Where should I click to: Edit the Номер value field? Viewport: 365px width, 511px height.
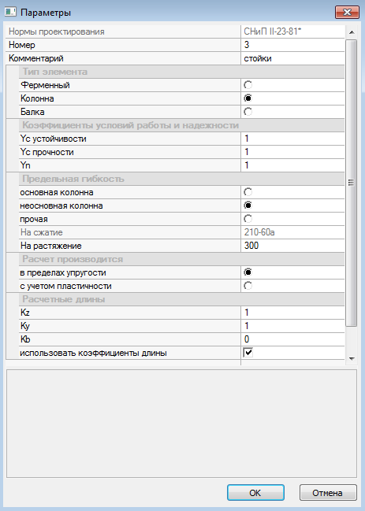tap(292, 45)
